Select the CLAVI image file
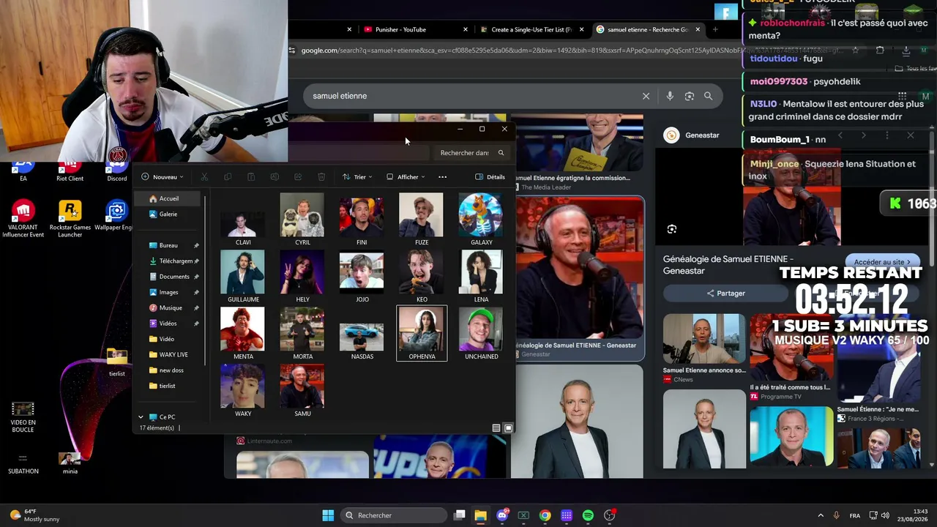Viewport: 937px width, 527px height. 243,220
